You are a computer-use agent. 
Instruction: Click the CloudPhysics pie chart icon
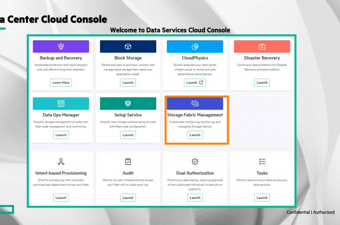(195, 46)
